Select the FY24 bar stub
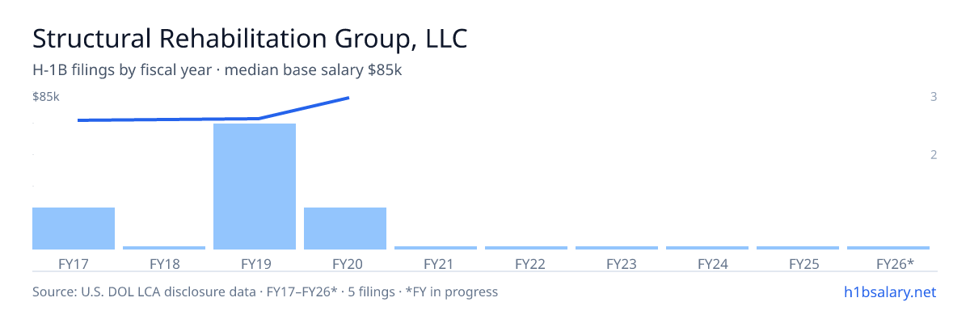 pos(707,248)
